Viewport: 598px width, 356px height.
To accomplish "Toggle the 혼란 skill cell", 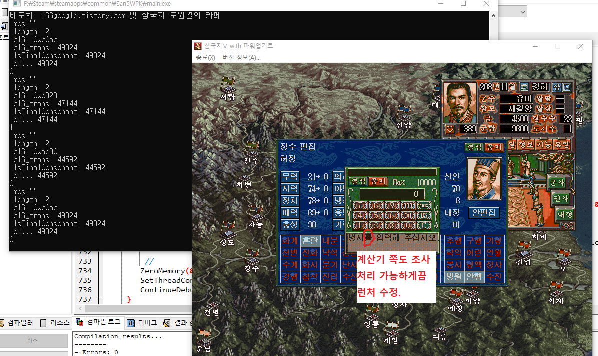I will (x=310, y=241).
